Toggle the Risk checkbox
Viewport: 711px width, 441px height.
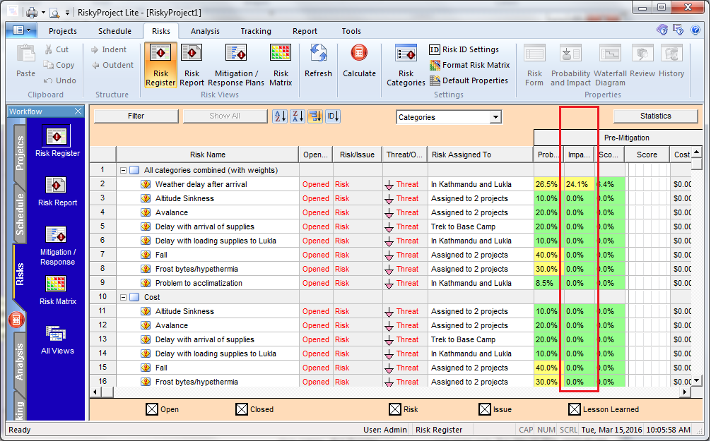click(x=394, y=409)
